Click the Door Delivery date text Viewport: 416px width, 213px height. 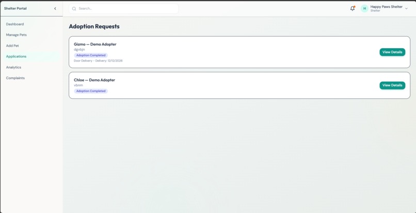98,61
